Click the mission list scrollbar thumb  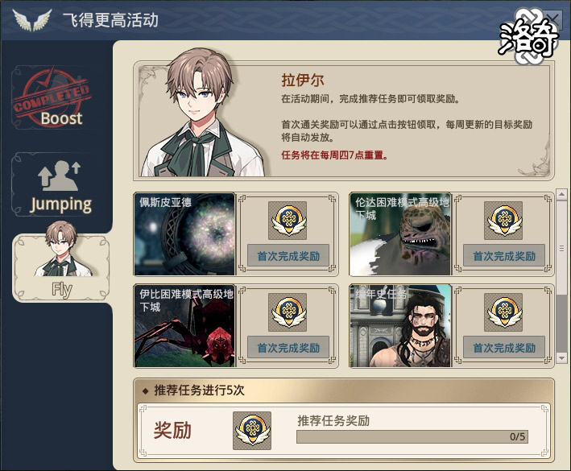tap(561, 247)
